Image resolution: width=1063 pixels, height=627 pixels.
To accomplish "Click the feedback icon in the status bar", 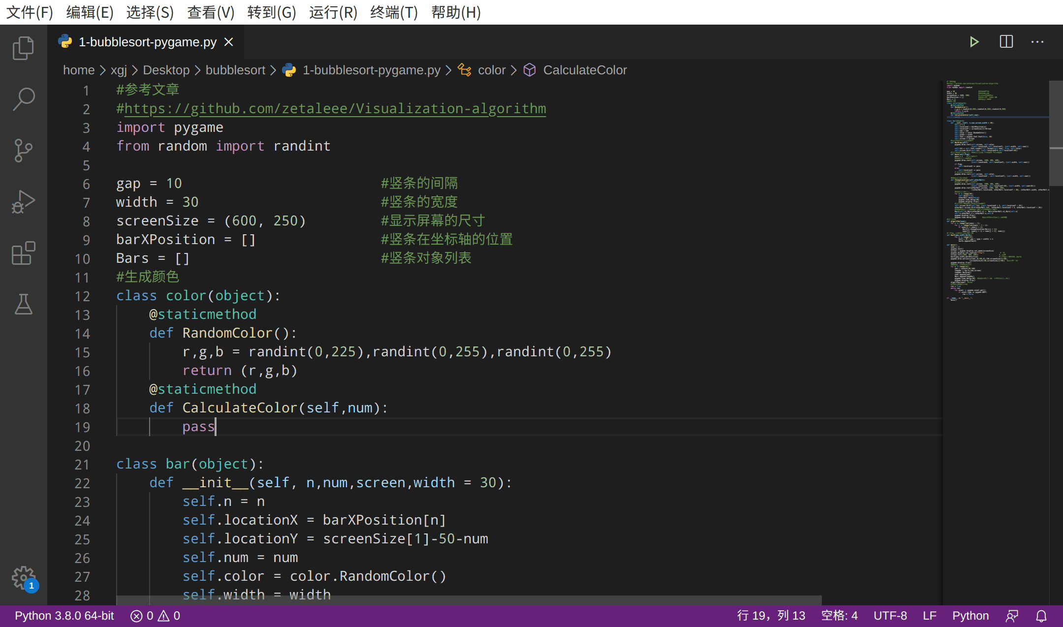I will [1012, 615].
